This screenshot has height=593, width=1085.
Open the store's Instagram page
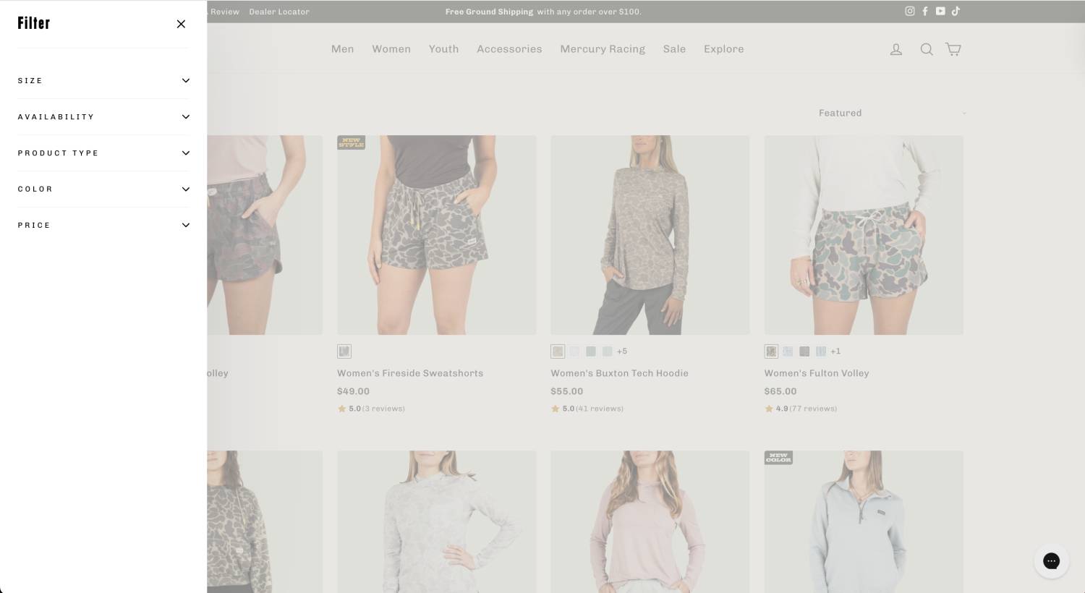pos(909,11)
